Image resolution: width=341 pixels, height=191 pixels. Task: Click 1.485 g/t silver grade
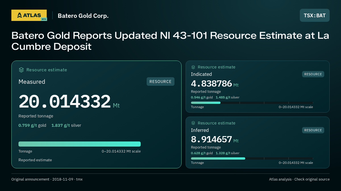pyautogui.click(x=227, y=97)
